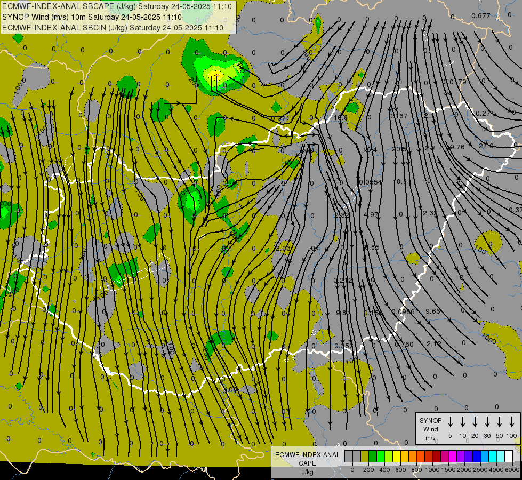This screenshot has width=522, height=480.
Task: Click the 1500 tick label in CAPE legend
Action: (448, 470)
